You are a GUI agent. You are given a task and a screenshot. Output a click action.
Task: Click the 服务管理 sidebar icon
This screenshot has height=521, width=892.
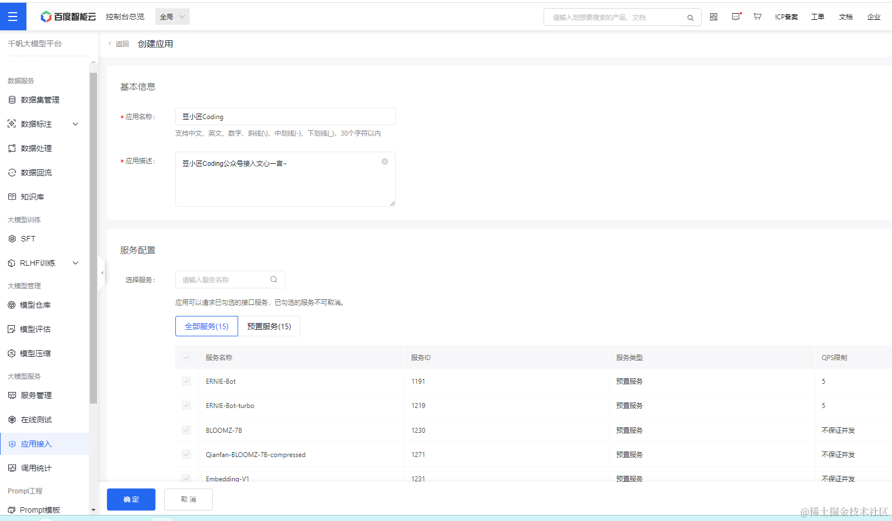click(12, 395)
